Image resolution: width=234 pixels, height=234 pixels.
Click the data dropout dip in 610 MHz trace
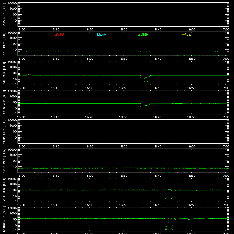[x=145, y=80]
